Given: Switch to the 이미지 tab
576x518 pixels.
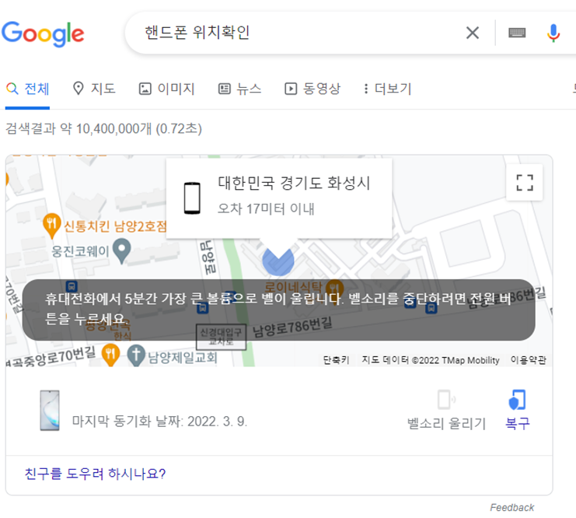Looking at the screenshot, I should coord(167,89).
